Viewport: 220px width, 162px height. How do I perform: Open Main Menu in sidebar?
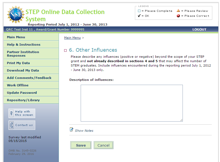click(x=31, y=37)
